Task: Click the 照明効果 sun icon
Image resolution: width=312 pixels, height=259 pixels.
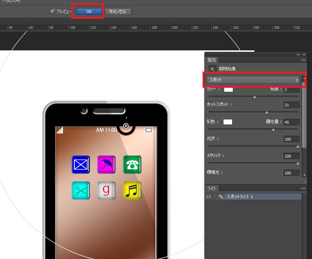Action: (x=212, y=69)
